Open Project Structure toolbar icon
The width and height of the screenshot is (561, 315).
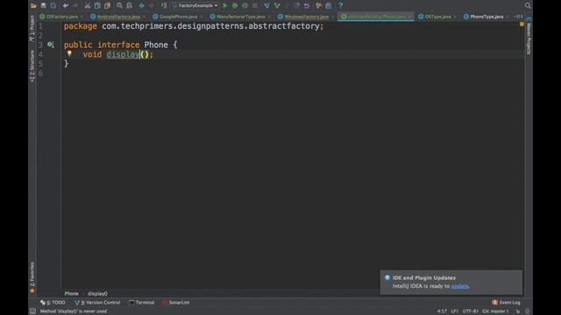pyautogui.click(x=329, y=6)
